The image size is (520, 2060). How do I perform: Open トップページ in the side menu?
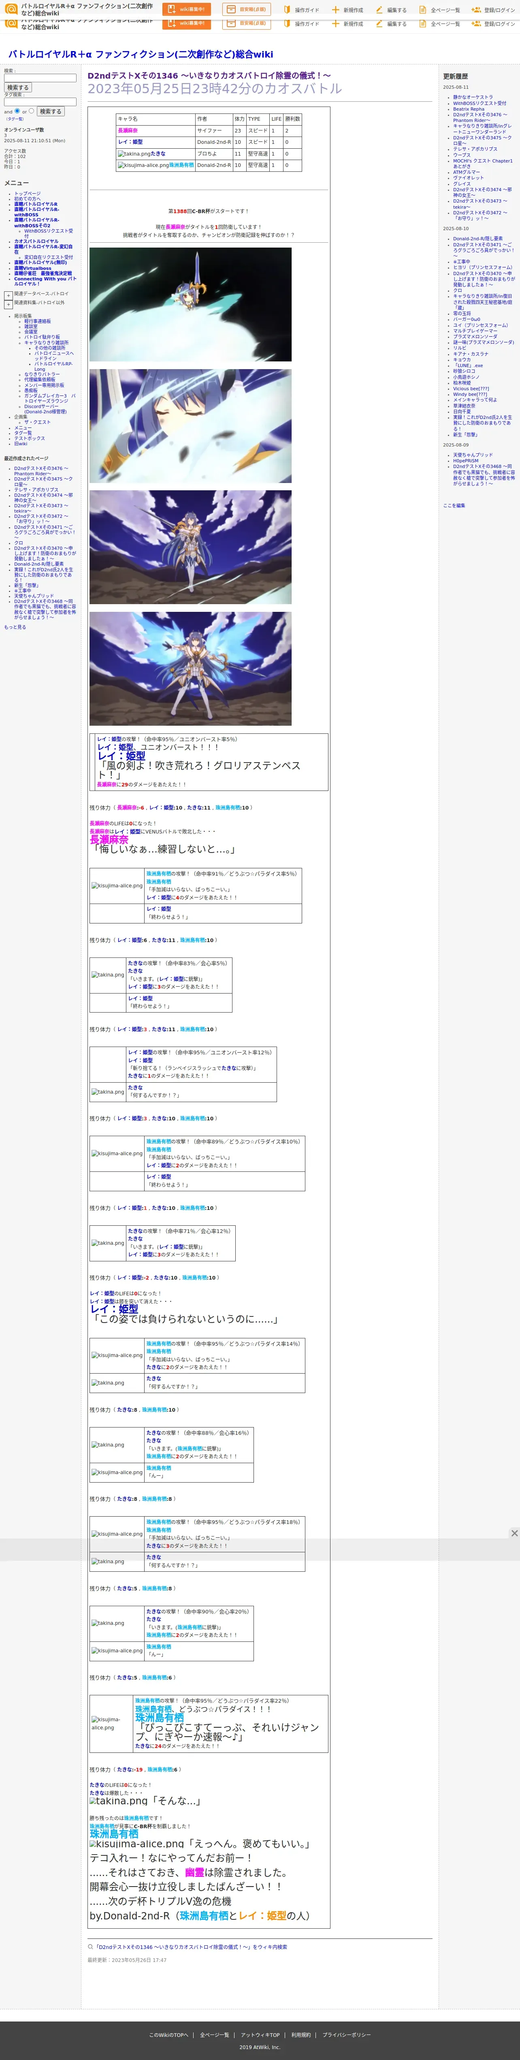coord(27,194)
